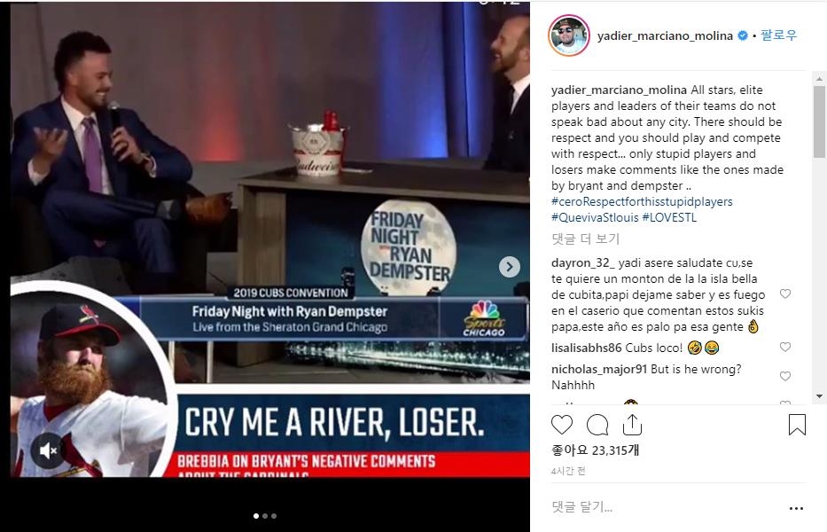
Task: Go to next slide arrow
Action: 509,267
